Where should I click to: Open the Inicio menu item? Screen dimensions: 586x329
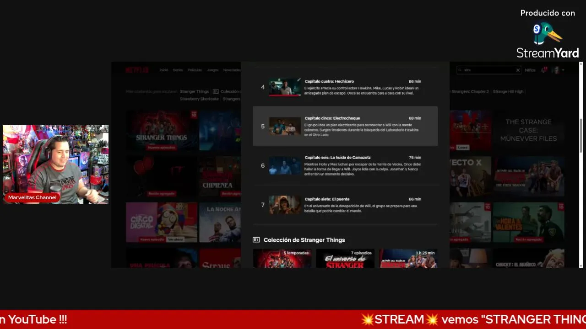coord(164,70)
